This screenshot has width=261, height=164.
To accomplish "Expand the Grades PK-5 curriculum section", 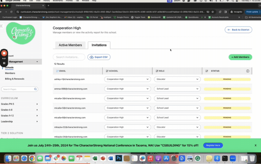I will click(37, 104).
